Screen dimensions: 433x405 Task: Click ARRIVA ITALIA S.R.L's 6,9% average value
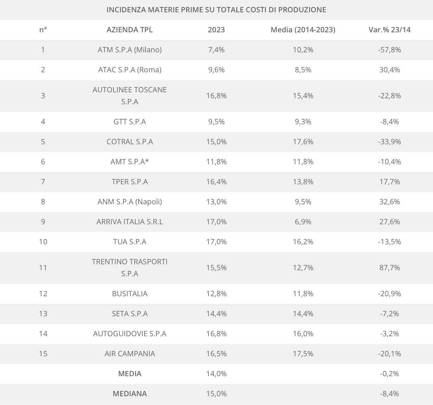303,222
